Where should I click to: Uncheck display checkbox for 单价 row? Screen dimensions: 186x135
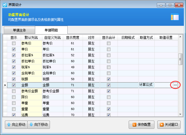point(14,49)
